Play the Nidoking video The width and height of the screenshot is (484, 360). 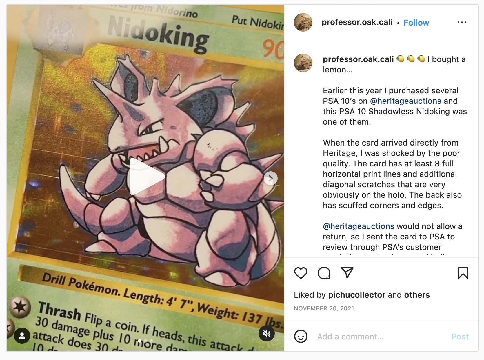pyautogui.click(x=146, y=177)
